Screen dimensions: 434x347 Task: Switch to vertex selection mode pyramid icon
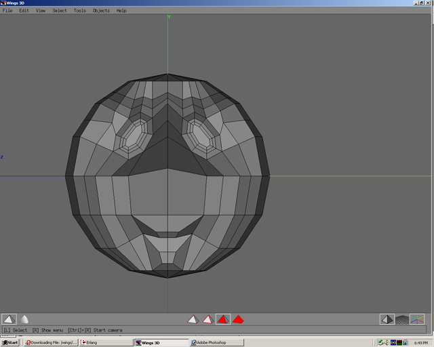point(193,319)
